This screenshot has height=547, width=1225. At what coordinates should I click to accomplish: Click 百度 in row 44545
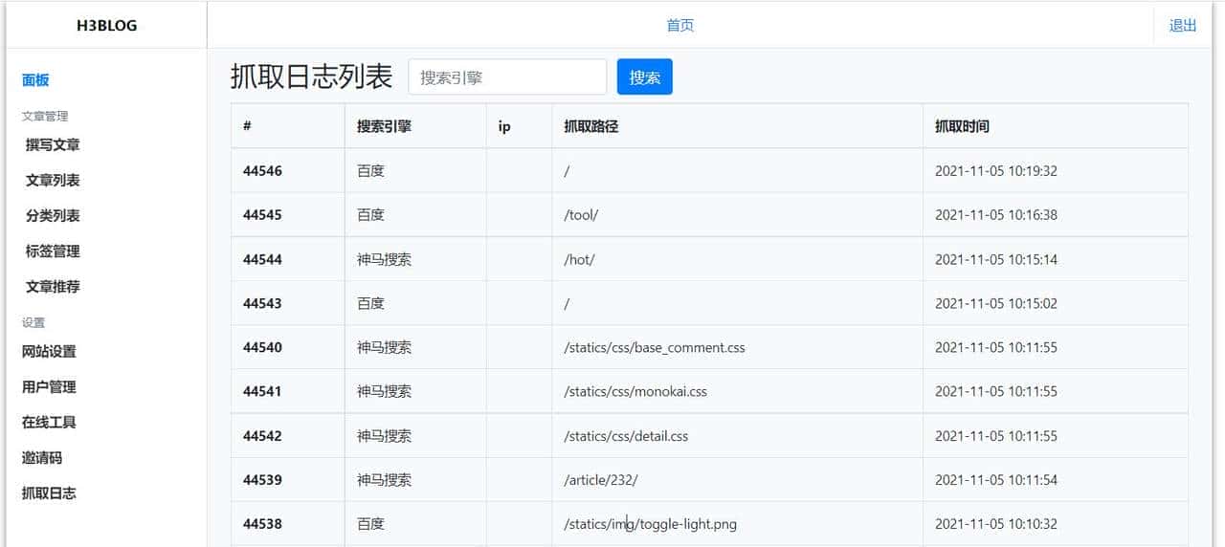370,215
